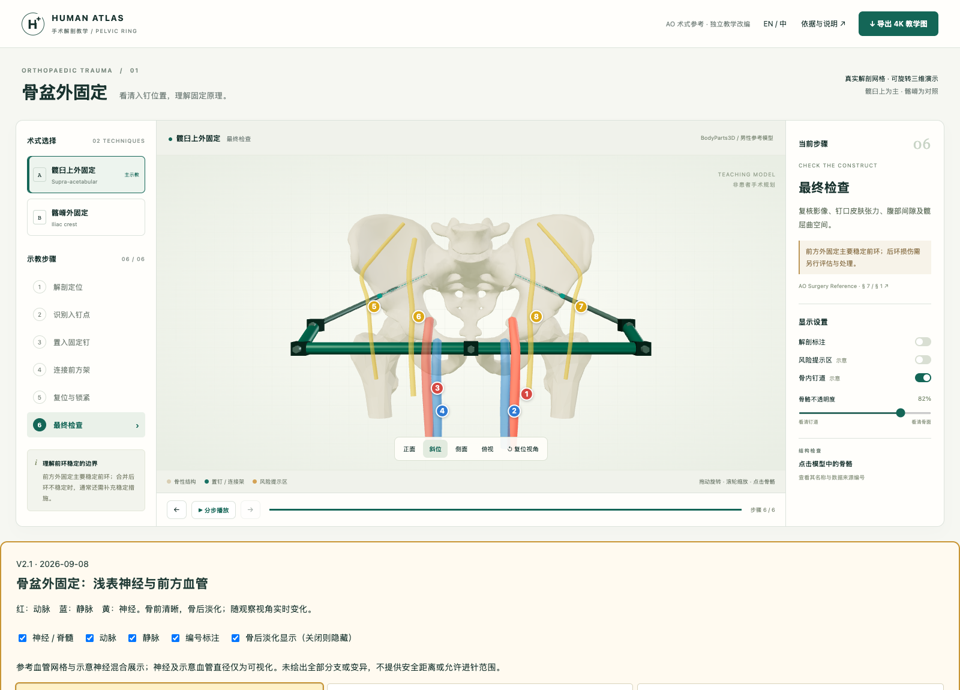Switch to 侧面 view
The image size is (960, 690).
point(461,449)
